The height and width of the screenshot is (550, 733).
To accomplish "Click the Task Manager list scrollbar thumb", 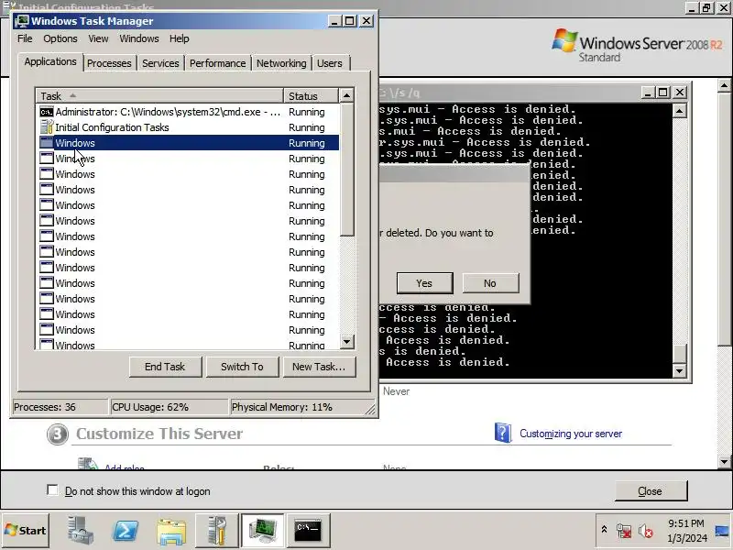I will tap(346, 170).
